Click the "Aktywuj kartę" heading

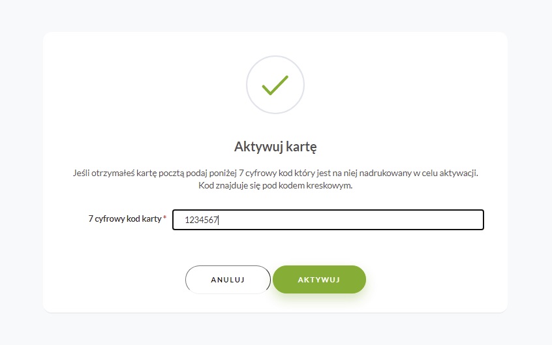(275, 146)
